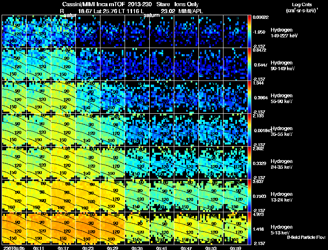Click the 'Ions Only' header text
The width and height of the screenshot is (328, 250).
(x=187, y=5)
